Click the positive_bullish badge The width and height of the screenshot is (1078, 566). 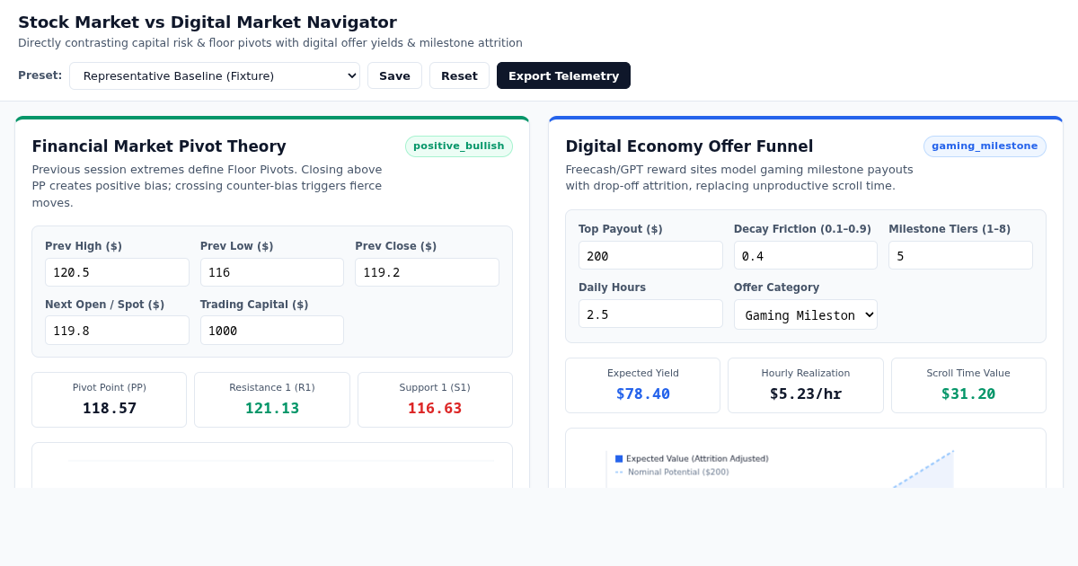(x=459, y=146)
